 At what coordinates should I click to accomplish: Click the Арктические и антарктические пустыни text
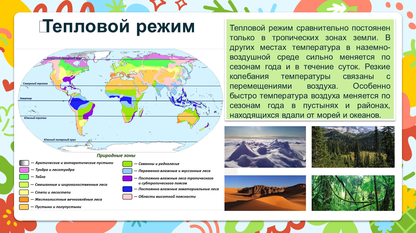(74, 163)
